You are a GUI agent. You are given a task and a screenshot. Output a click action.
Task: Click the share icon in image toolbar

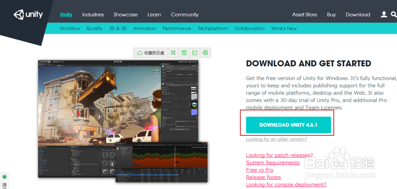[x=195, y=53]
